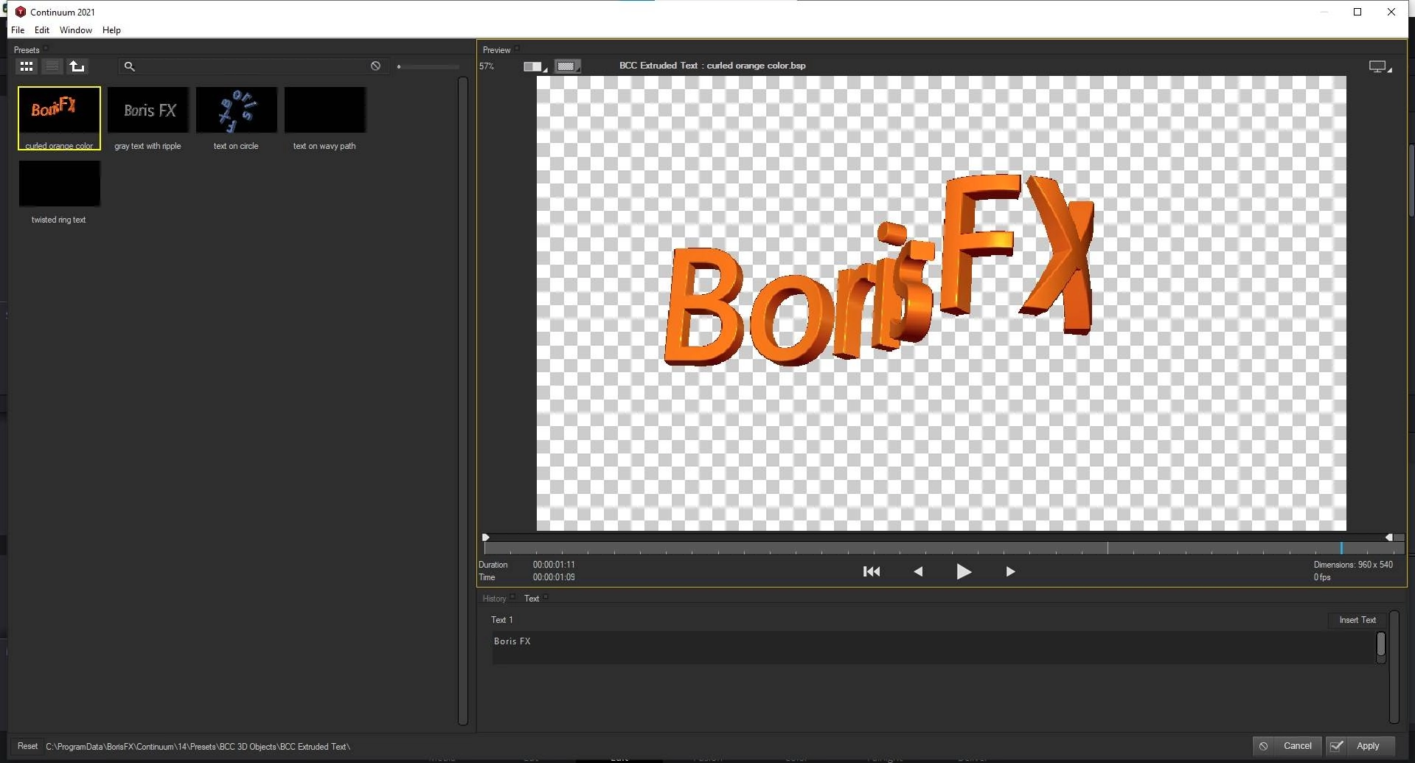Click the Time timecode 00:00:01:09
Screen dimensions: 1415x763
[554, 577]
